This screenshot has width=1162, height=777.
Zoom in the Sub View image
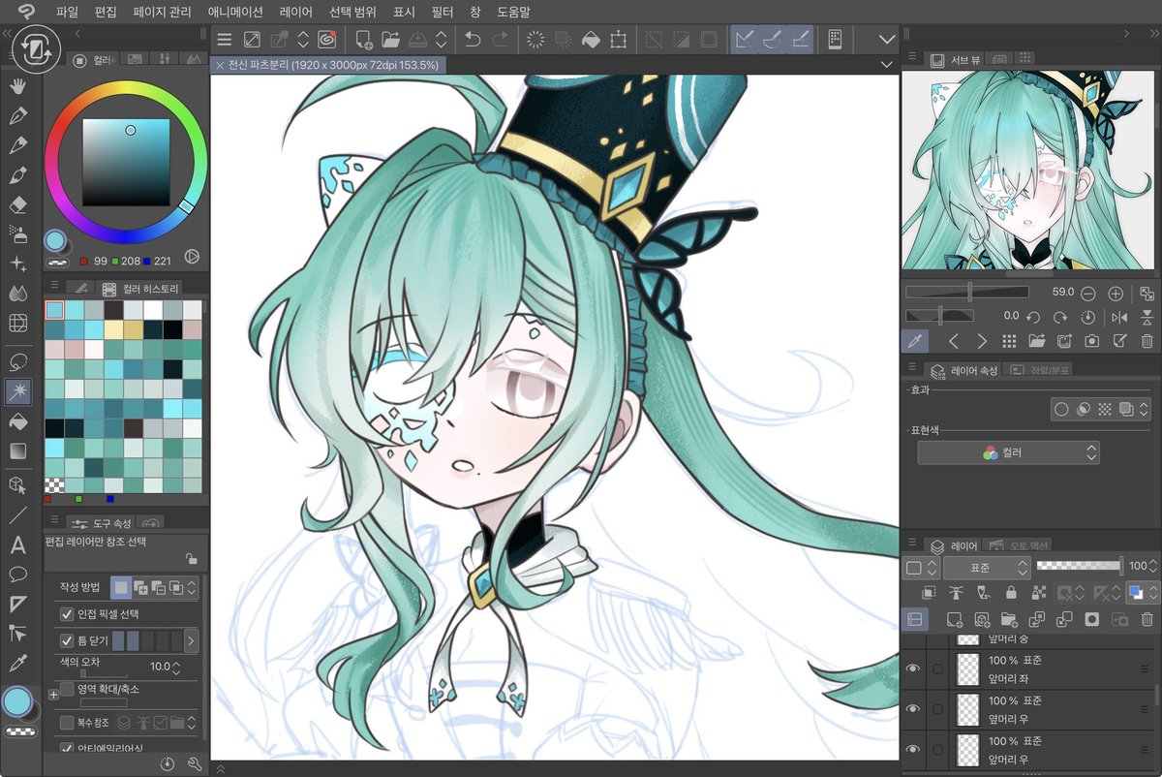[x=1116, y=293]
